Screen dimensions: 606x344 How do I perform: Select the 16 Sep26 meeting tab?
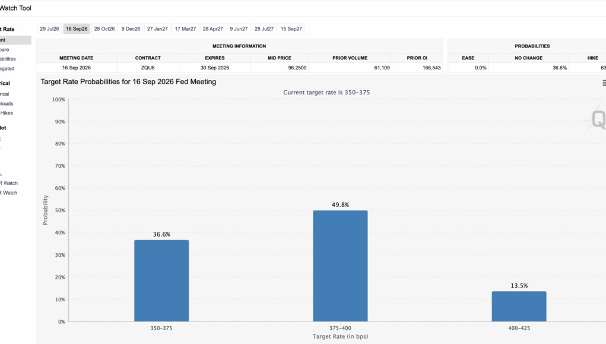pos(77,29)
